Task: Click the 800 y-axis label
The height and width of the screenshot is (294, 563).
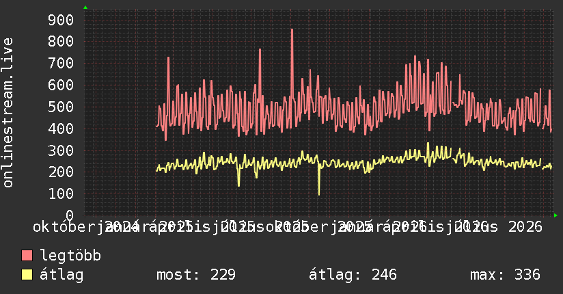Action: pyautogui.click(x=61, y=41)
